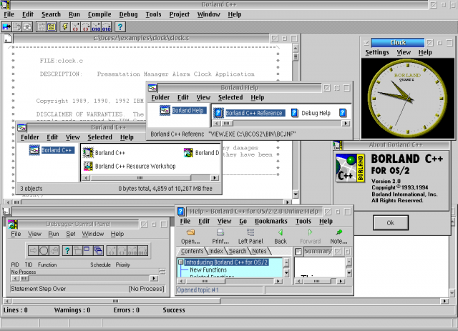
Task: Click the right arrow of the Borland Help folder scrollbar
Action: (346, 123)
